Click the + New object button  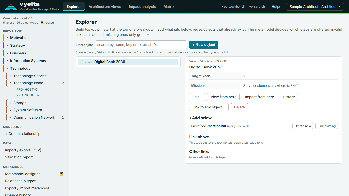204,45
